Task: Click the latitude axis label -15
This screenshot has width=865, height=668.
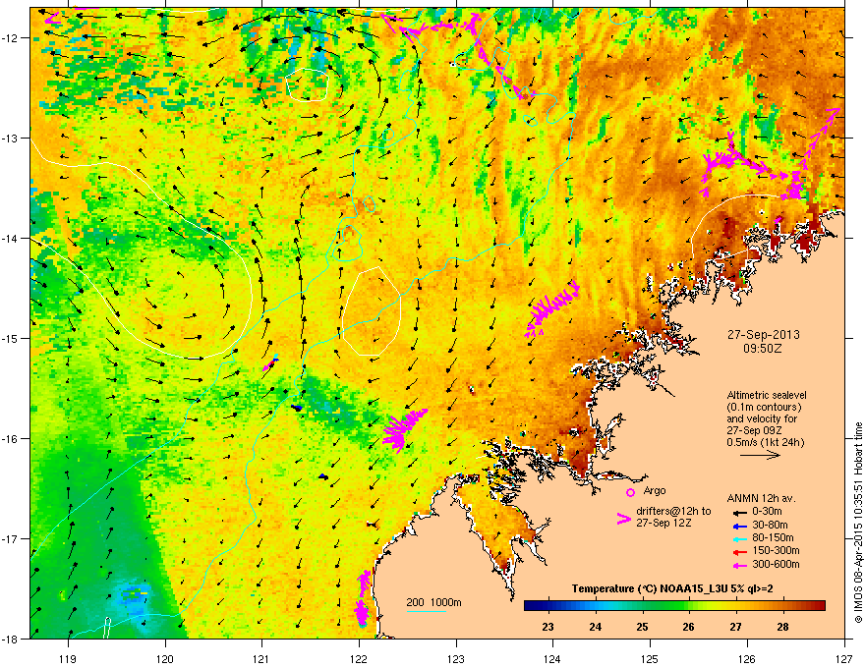Action: click(x=11, y=338)
